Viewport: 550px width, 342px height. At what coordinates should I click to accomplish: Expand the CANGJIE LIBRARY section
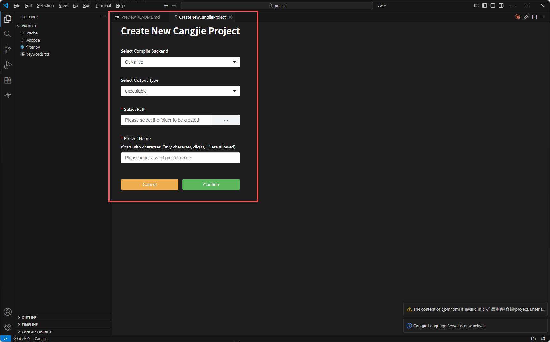click(63, 332)
